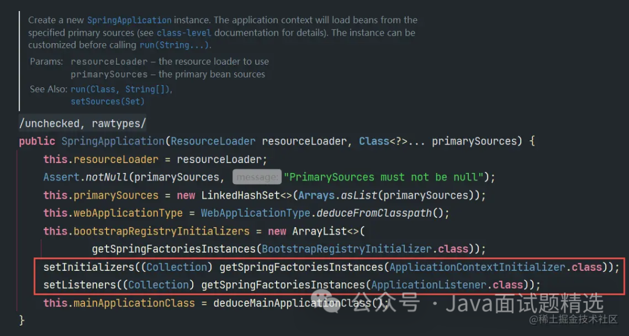Click the notNull method call
The width and height of the screenshot is (629, 336).
point(107,177)
